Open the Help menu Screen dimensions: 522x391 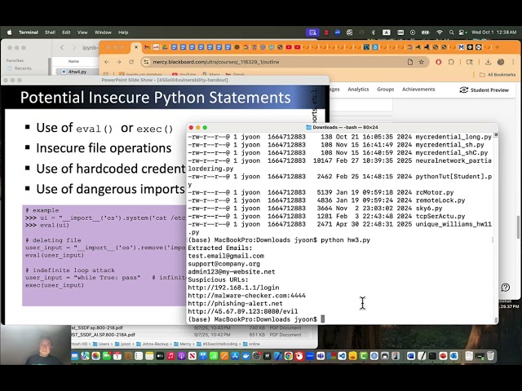(123, 33)
